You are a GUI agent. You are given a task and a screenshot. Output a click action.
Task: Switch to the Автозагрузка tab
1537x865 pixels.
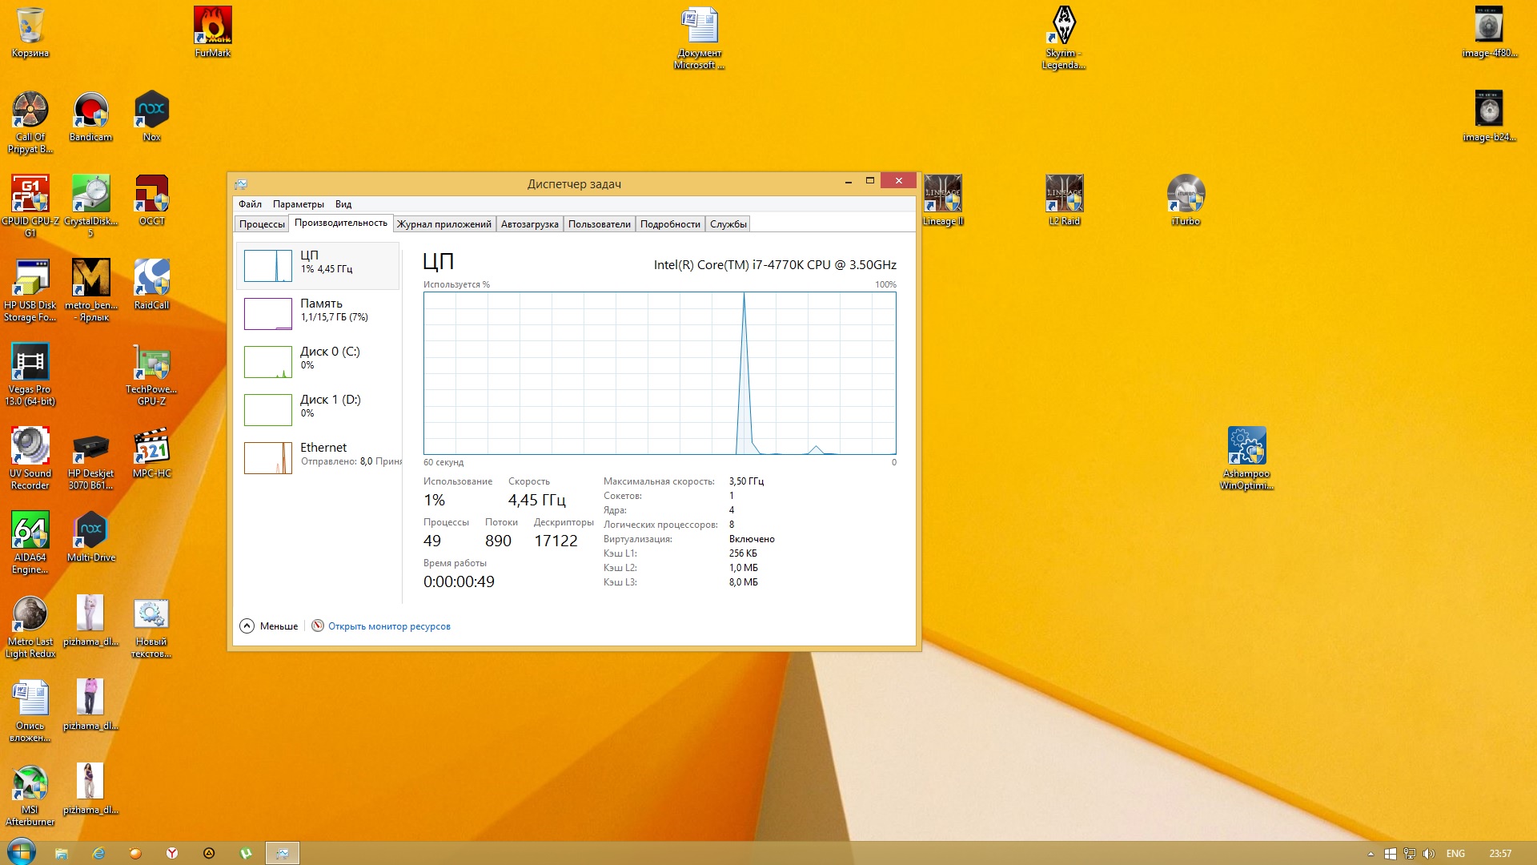pos(529,224)
